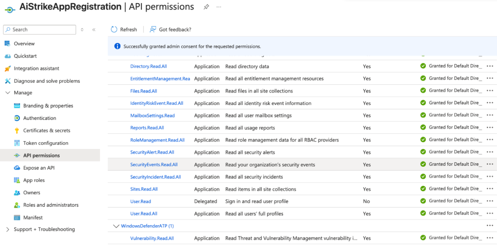Open ellipsis menu for Directory.Read.All row
Image resolution: width=497 pixels, height=245 pixels.
pos(490,66)
